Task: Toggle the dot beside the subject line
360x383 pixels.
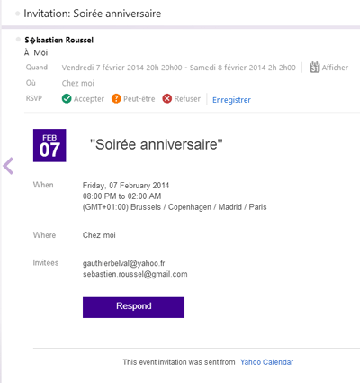Action: pyautogui.click(x=18, y=14)
